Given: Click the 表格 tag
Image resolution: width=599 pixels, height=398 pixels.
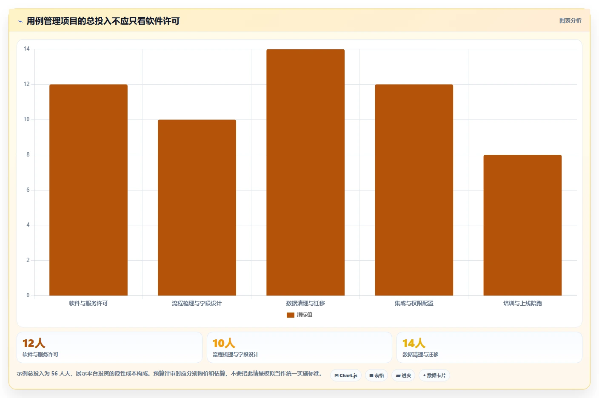Looking at the screenshot, I should pyautogui.click(x=377, y=375).
